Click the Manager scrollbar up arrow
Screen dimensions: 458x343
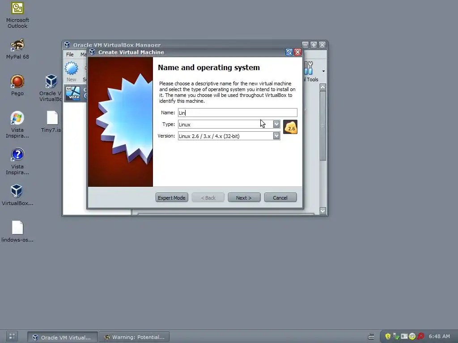(323, 87)
